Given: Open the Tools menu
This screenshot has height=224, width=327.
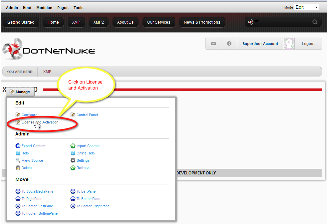Looking at the screenshot, I should click(x=78, y=8).
